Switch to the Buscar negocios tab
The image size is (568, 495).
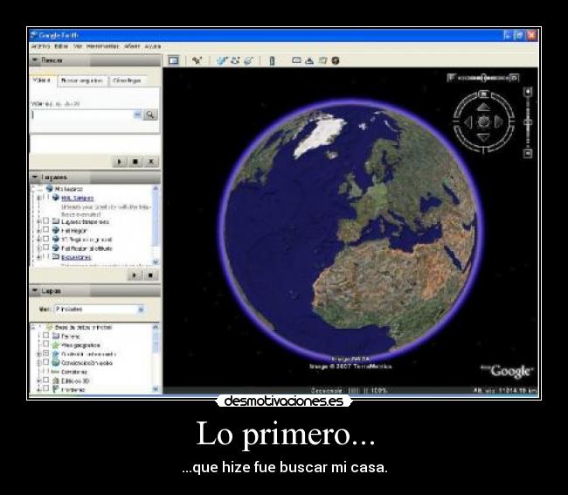(x=83, y=80)
